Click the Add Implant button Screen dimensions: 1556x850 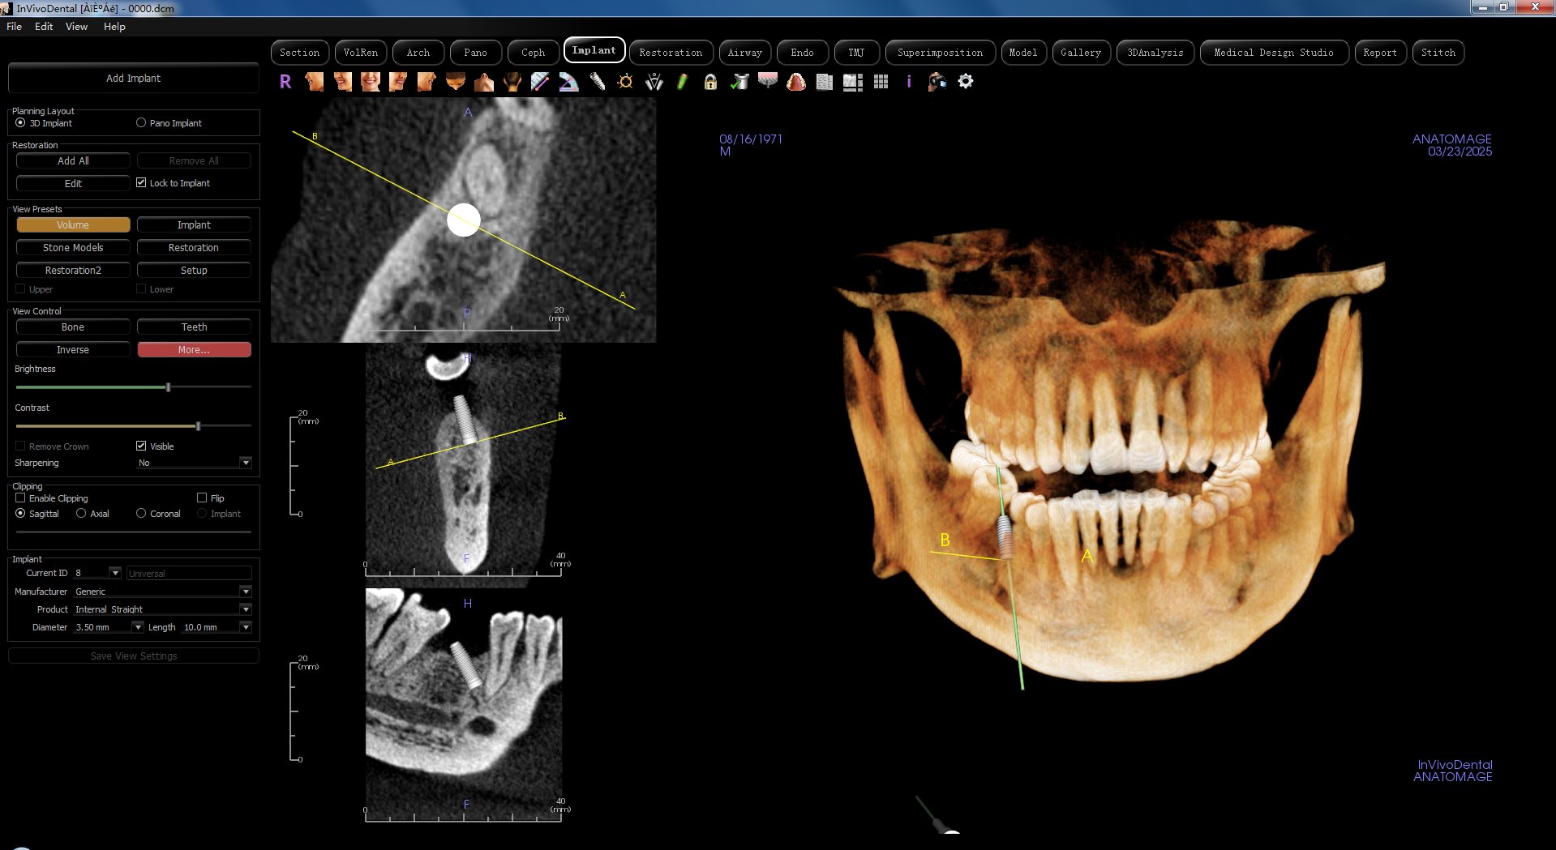[x=133, y=78]
